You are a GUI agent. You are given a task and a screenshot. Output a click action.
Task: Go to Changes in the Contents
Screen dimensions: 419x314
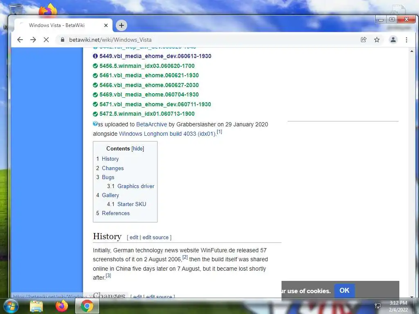pyautogui.click(x=113, y=168)
